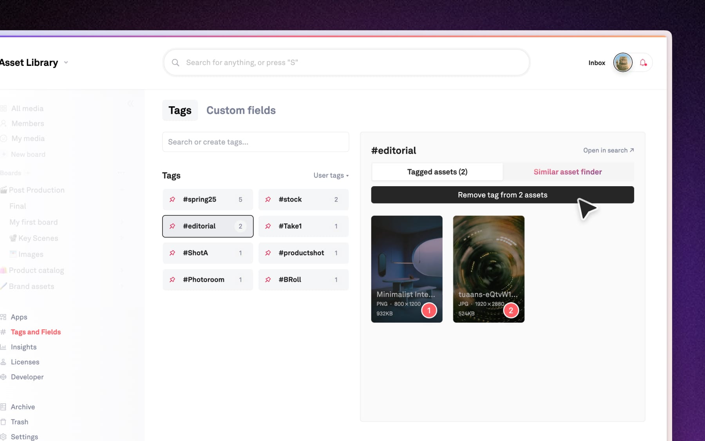The image size is (705, 441).
Task: Click Remove tag from 2 assets button
Action: coord(502,195)
